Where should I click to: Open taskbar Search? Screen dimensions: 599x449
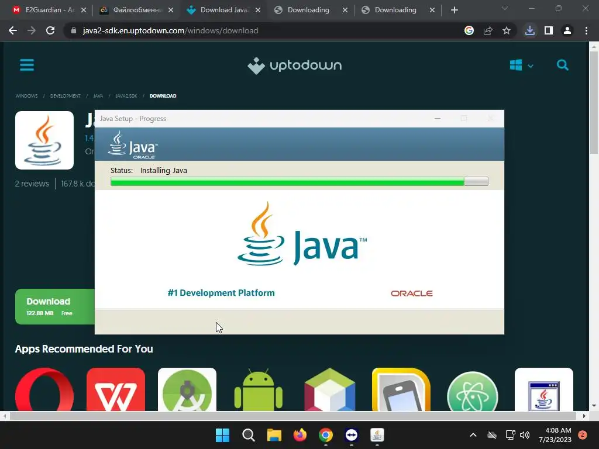(x=248, y=435)
